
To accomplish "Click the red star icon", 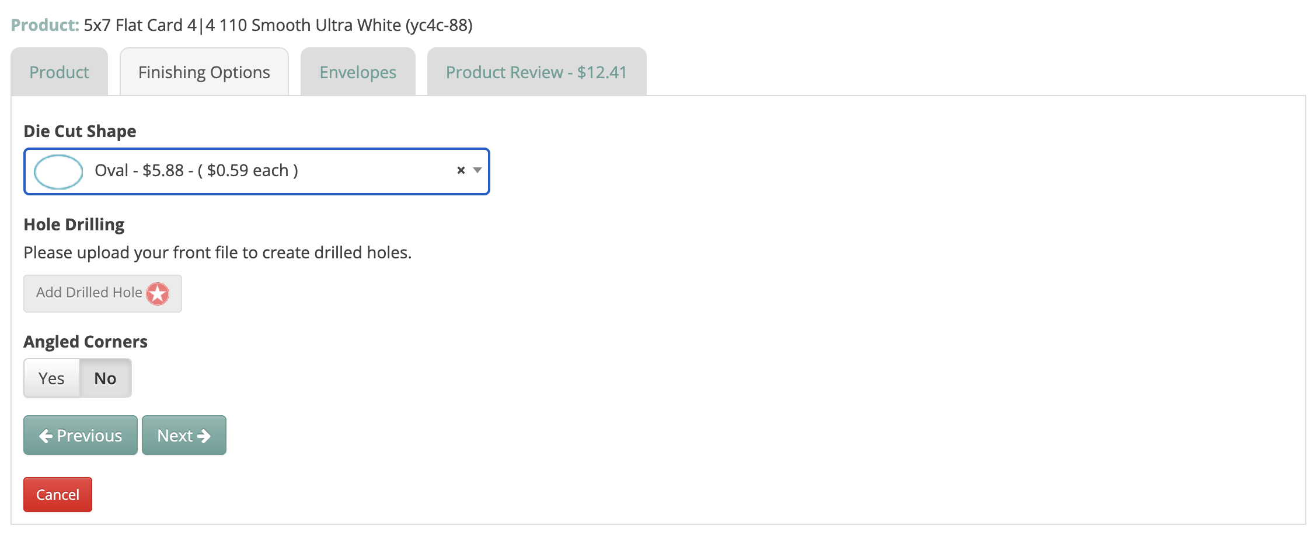I will [158, 293].
